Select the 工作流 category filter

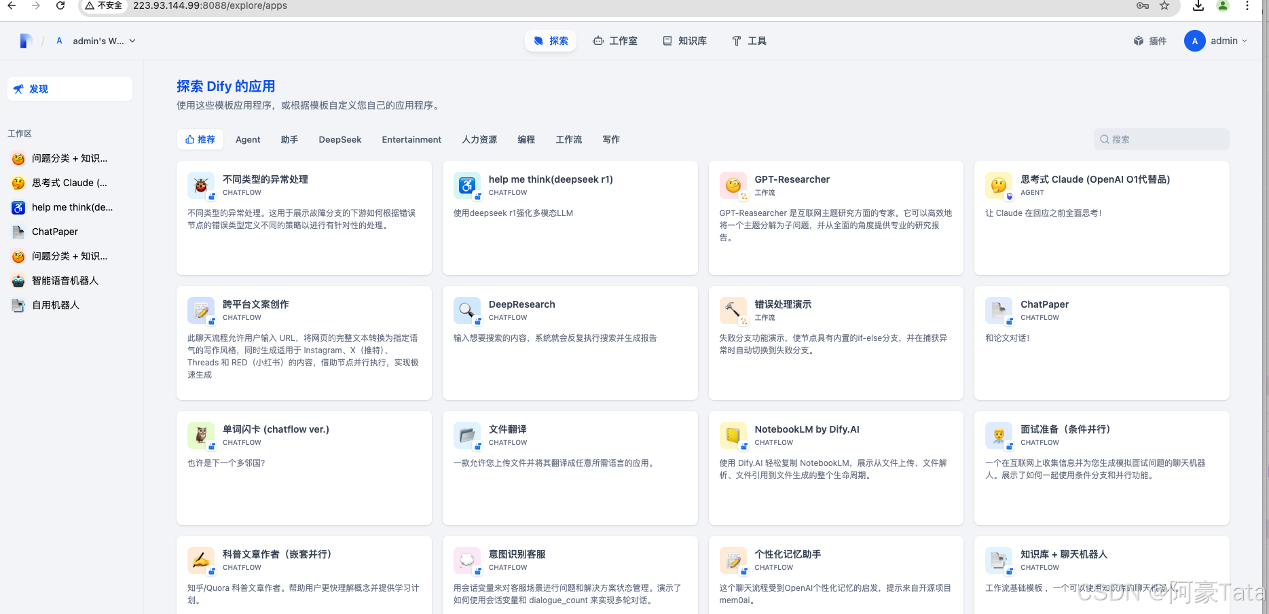pos(569,139)
